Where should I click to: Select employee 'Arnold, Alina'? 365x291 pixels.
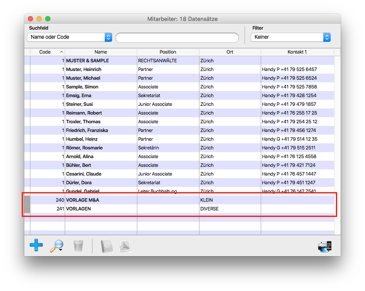[179, 156]
